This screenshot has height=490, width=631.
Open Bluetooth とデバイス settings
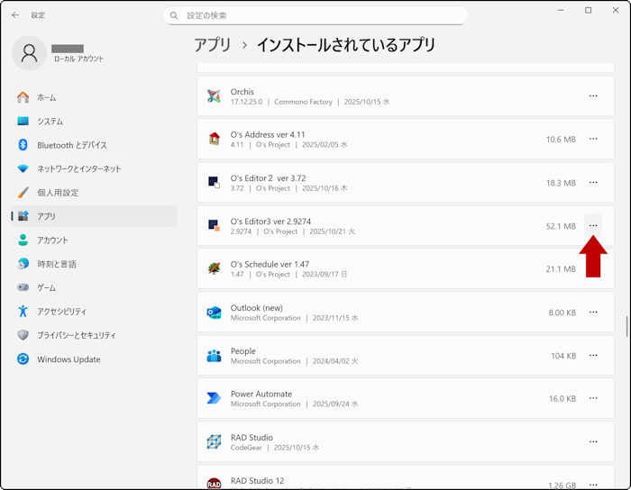[71, 145]
